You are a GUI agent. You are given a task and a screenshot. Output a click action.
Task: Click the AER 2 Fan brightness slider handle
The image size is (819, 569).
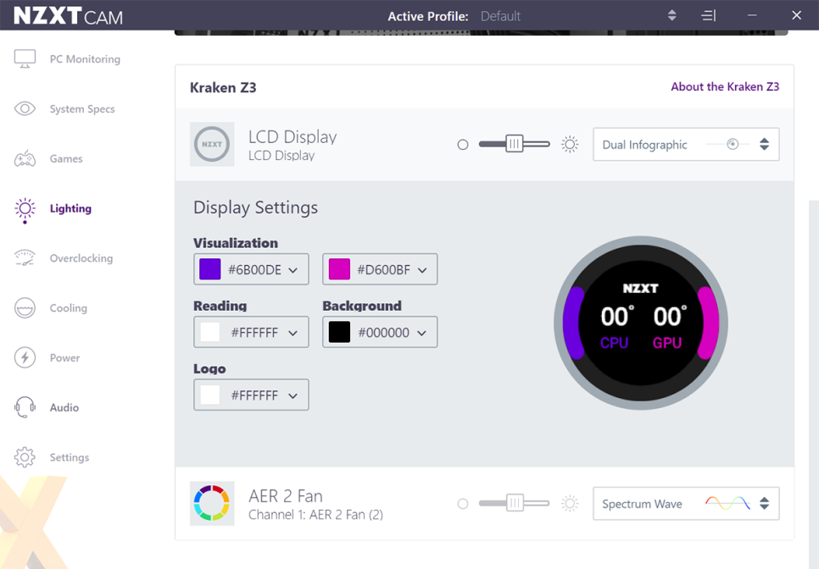515,503
